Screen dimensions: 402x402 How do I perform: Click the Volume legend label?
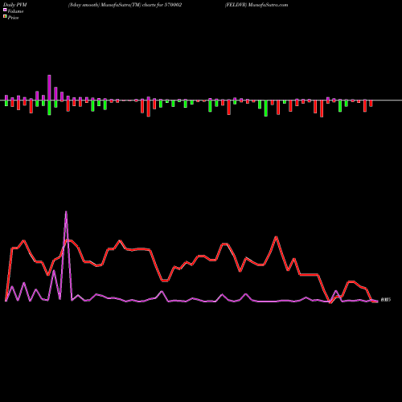pos(15,11)
